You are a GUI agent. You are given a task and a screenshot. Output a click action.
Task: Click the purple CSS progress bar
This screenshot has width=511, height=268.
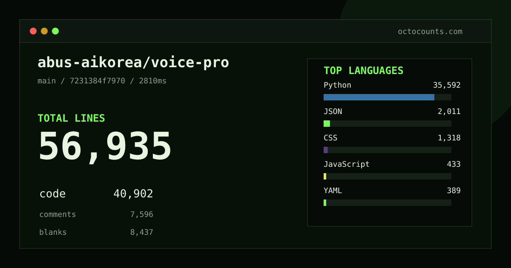click(x=326, y=150)
